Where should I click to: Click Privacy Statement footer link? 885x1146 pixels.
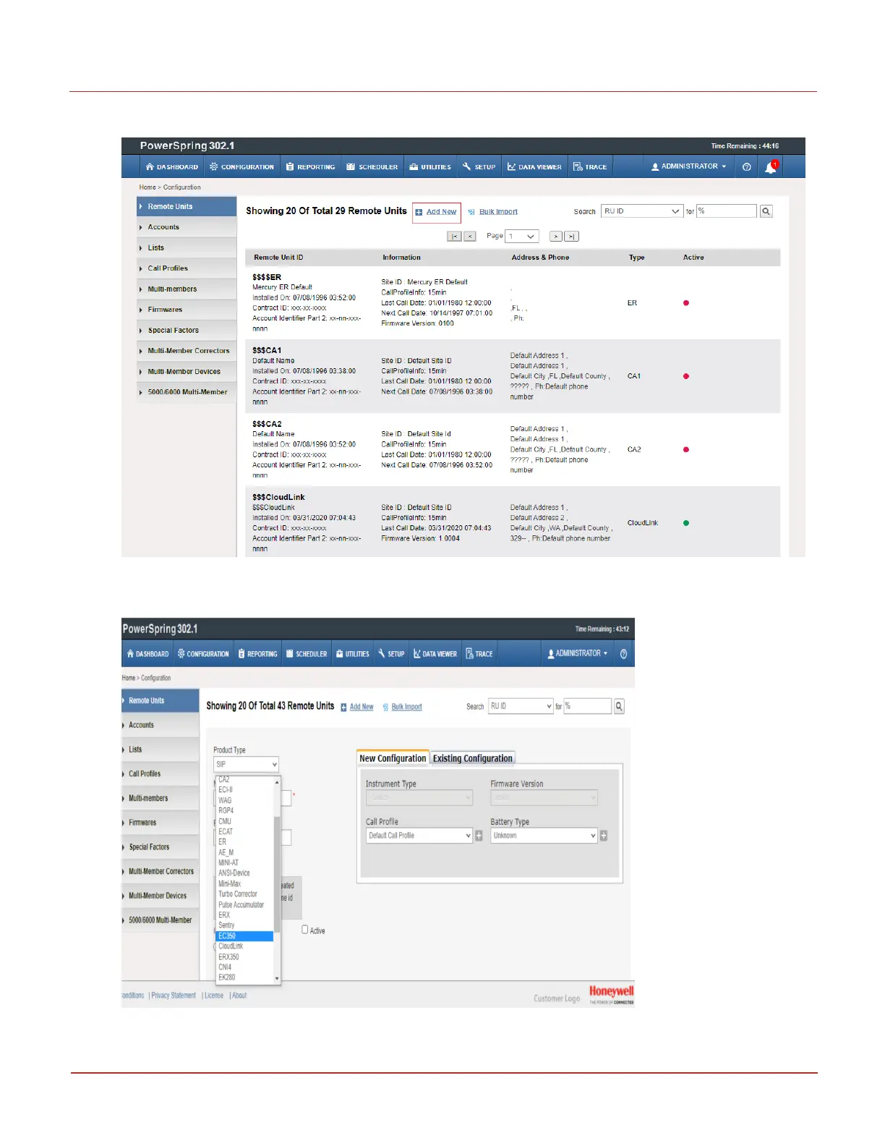click(x=174, y=996)
